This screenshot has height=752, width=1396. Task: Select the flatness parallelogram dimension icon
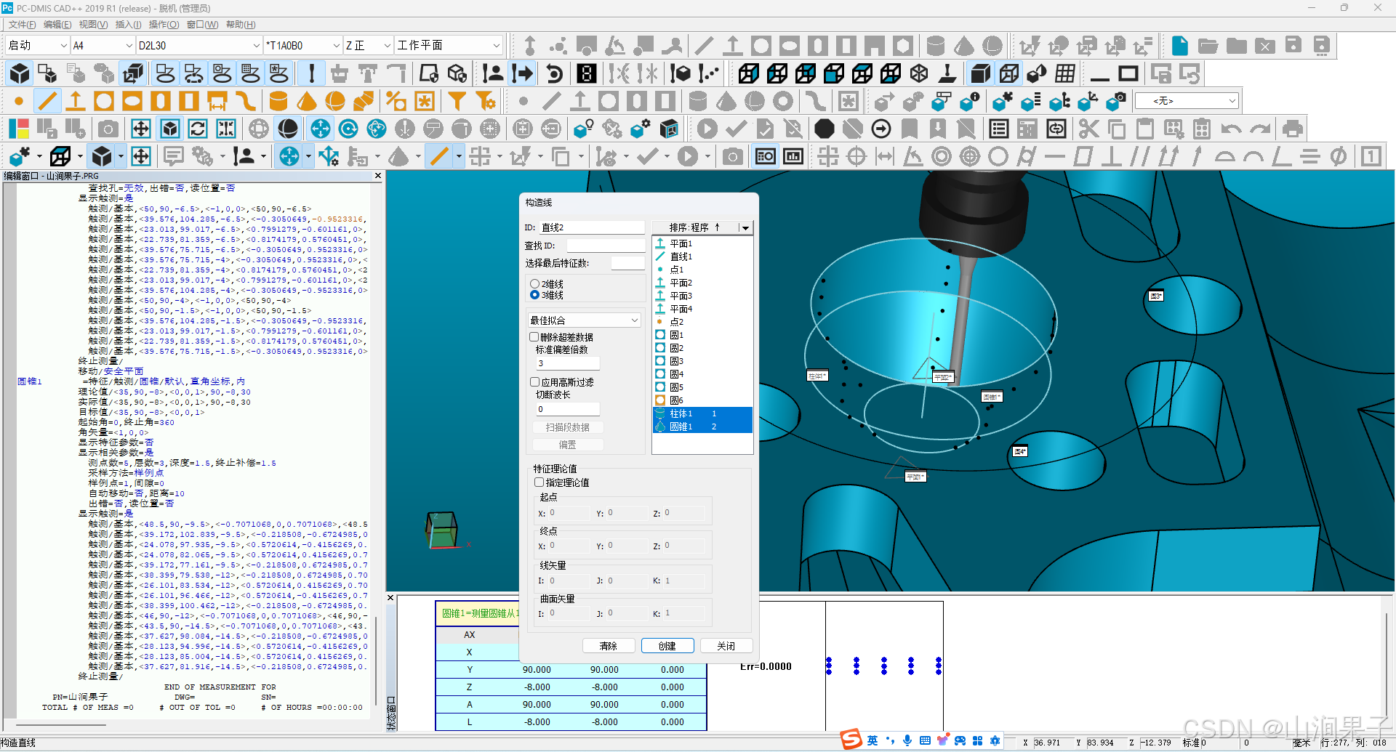click(1083, 156)
